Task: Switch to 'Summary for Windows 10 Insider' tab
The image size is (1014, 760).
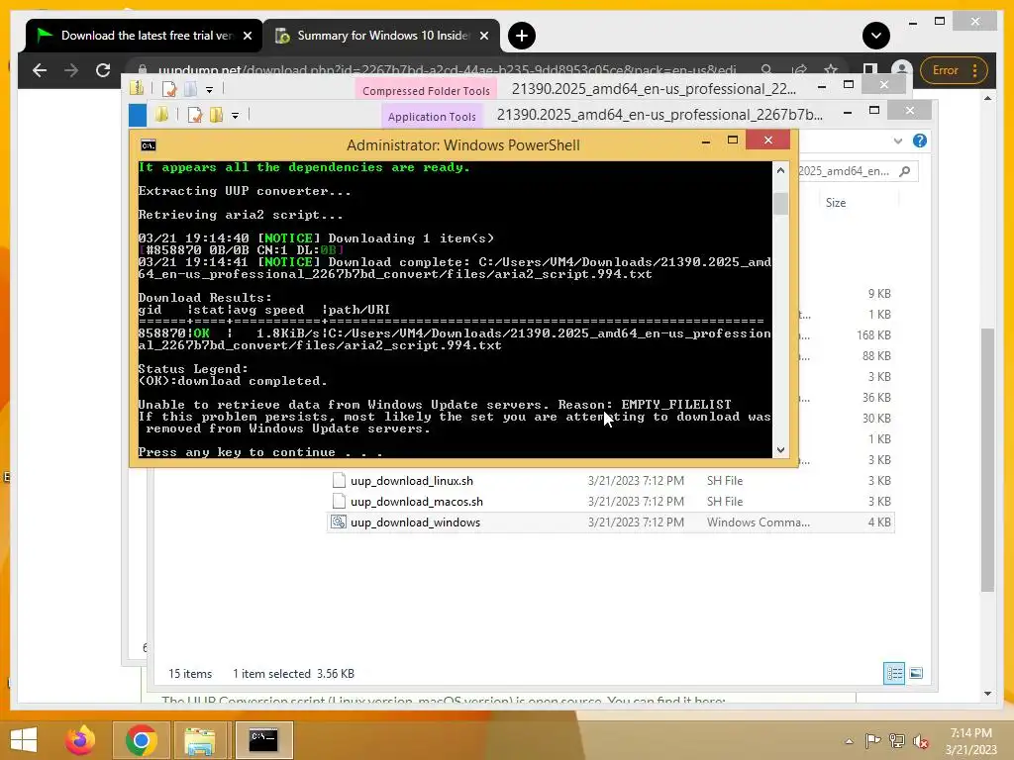Action: pos(381,36)
